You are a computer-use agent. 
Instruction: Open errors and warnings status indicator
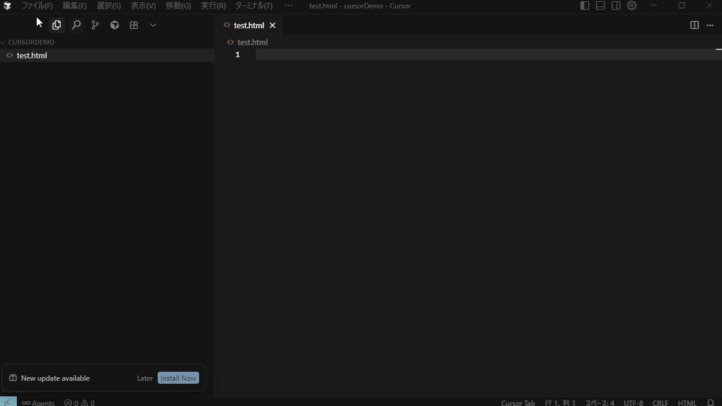(x=79, y=402)
